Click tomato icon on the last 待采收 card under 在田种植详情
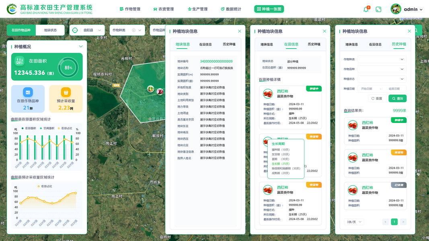Screen dimensions: 429x241 click(268, 190)
